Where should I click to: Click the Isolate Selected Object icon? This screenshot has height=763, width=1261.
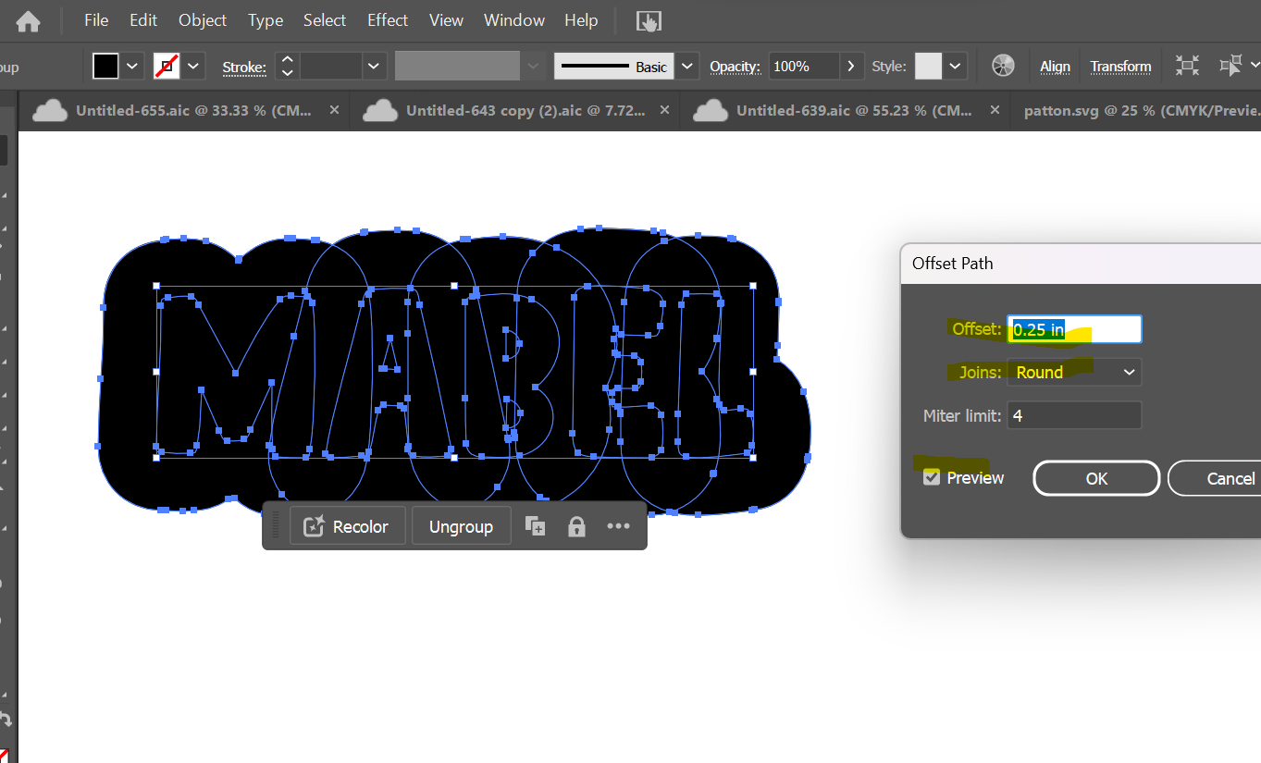[1186, 66]
